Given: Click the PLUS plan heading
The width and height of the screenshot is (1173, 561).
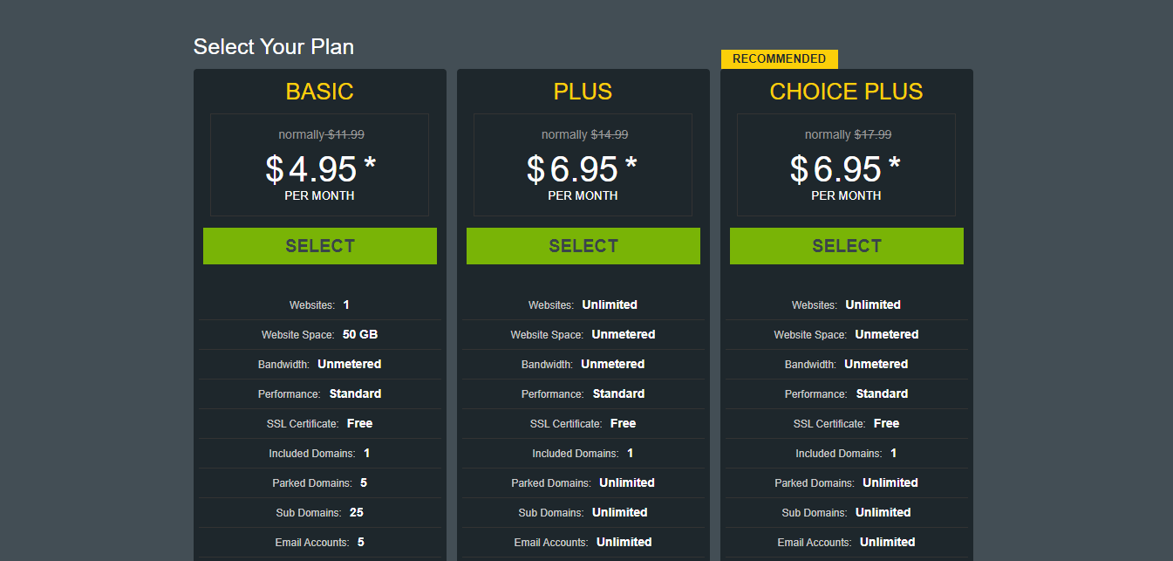Looking at the screenshot, I should point(583,92).
